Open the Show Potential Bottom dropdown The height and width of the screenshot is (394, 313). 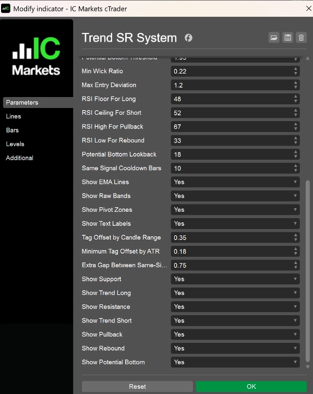tap(235, 362)
